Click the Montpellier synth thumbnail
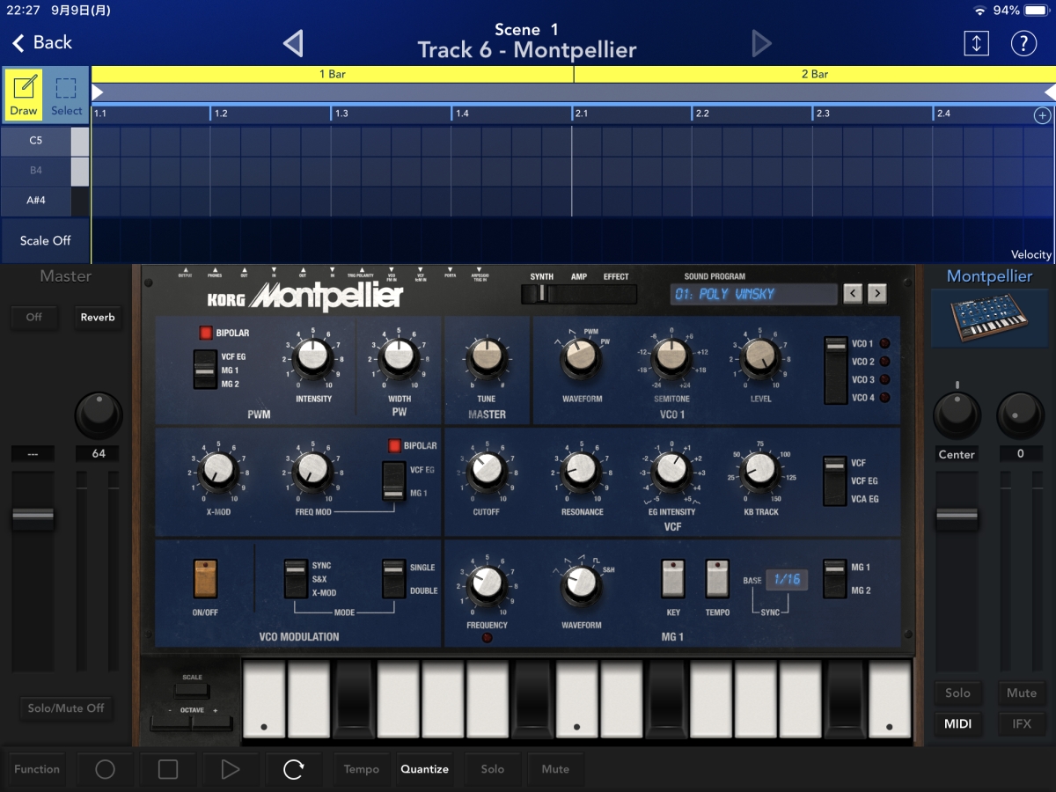 (x=989, y=319)
